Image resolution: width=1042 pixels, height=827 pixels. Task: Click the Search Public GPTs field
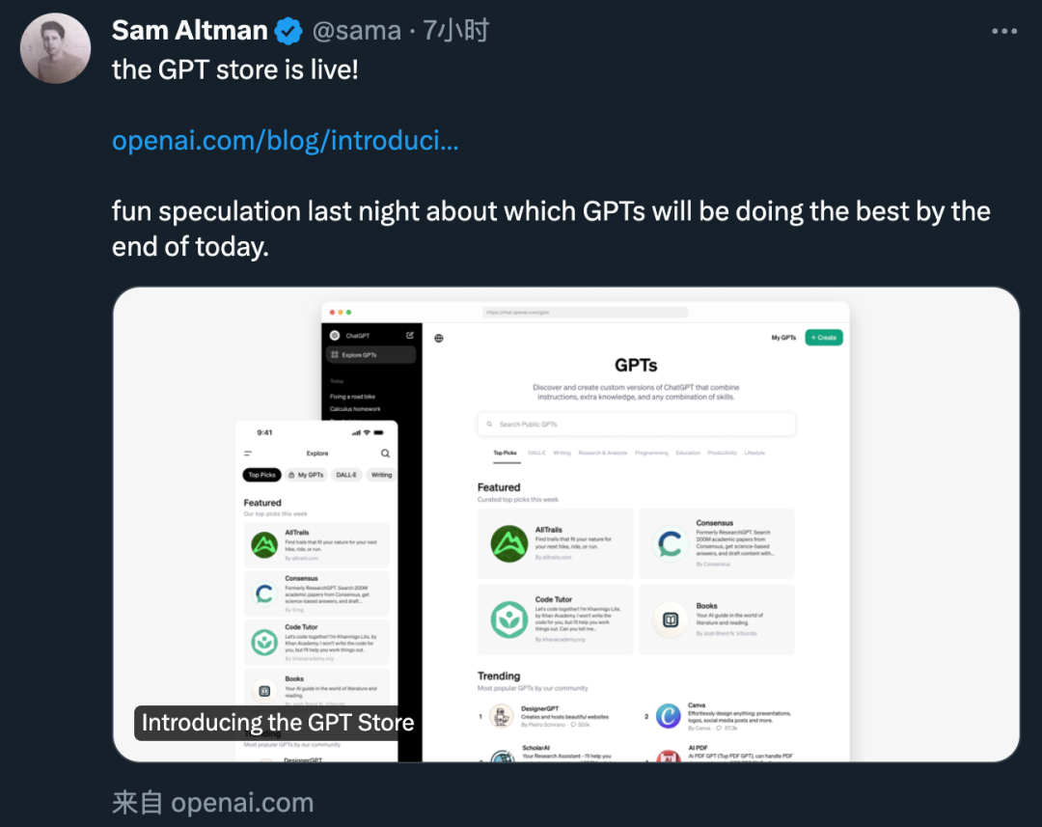coord(637,424)
